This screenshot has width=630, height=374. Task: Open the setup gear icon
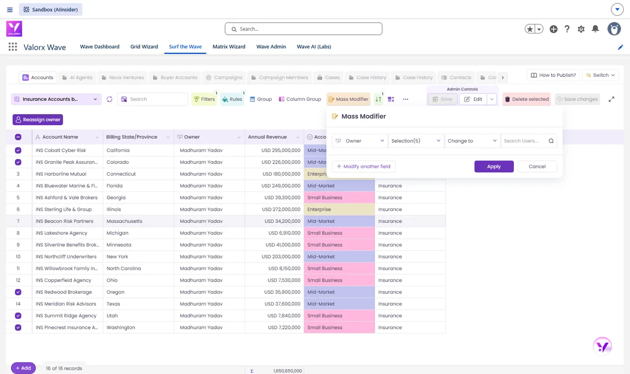click(x=581, y=29)
